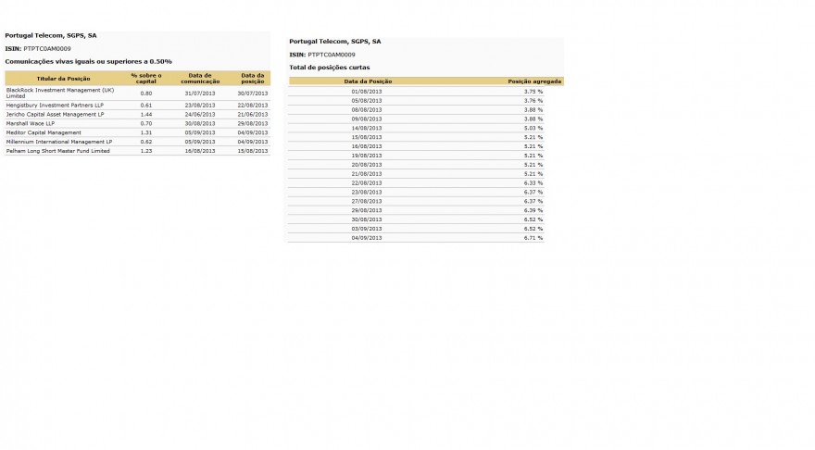The image size is (815, 450).
Task: Click the 'Data de comunicação' column header
Action: (200, 79)
